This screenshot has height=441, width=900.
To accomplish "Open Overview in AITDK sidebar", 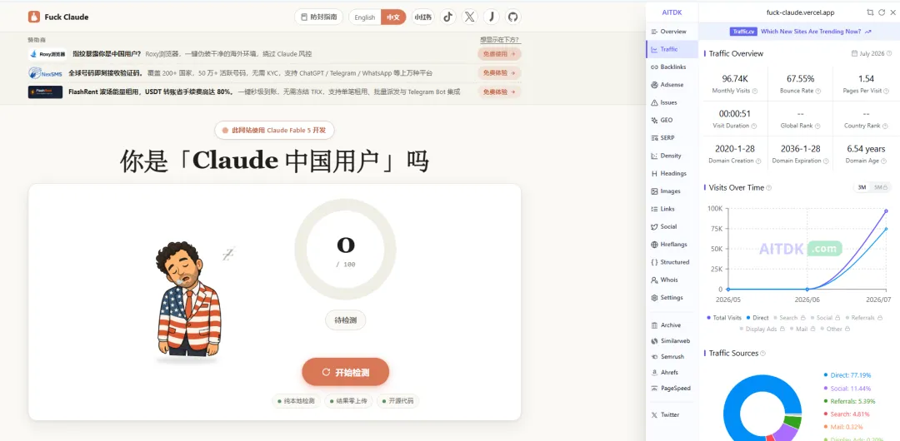I will click(x=672, y=32).
